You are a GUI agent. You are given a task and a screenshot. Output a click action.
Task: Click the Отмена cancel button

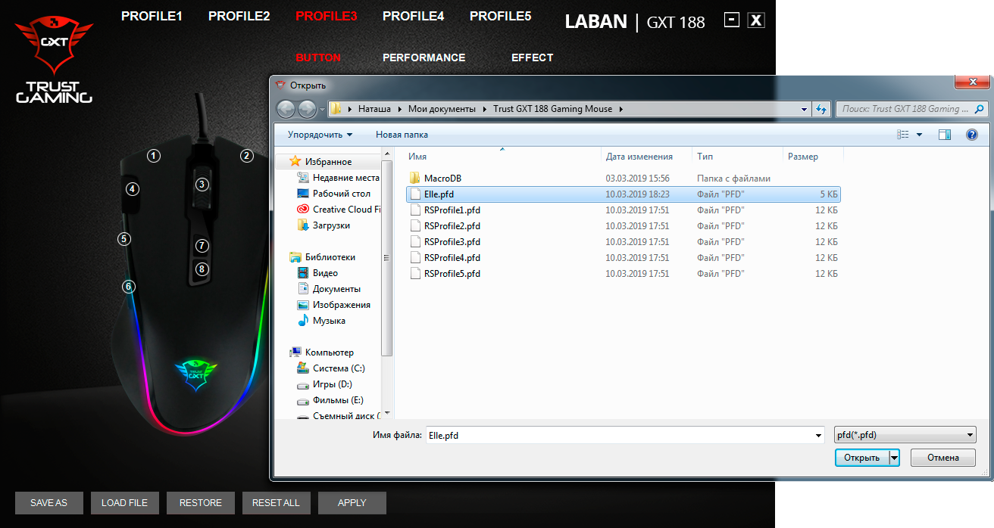coord(942,458)
